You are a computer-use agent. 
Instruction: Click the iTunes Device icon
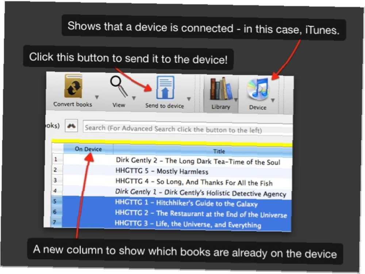258,89
